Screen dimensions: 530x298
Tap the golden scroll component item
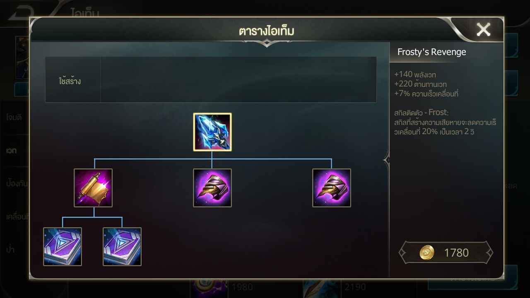pyautogui.click(x=93, y=188)
